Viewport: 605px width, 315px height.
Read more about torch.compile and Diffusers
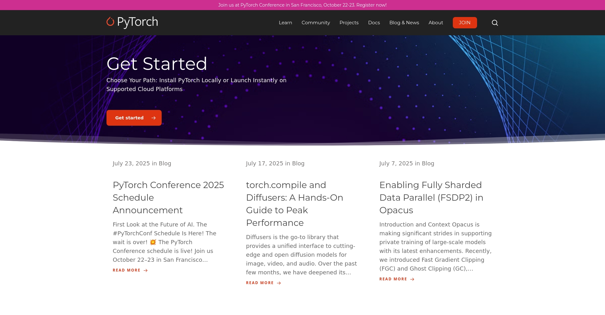pos(263,283)
